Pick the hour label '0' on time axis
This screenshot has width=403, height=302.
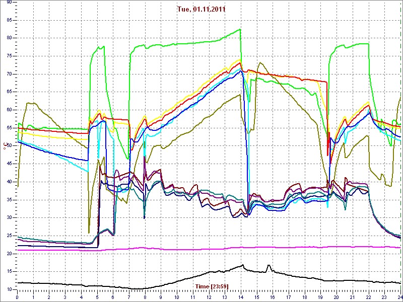17,296
